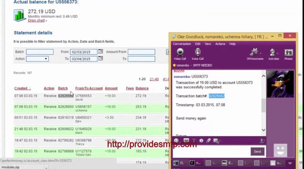Click the From date field 02/03/2015
The image size is (304, 169).
[x=84, y=52]
